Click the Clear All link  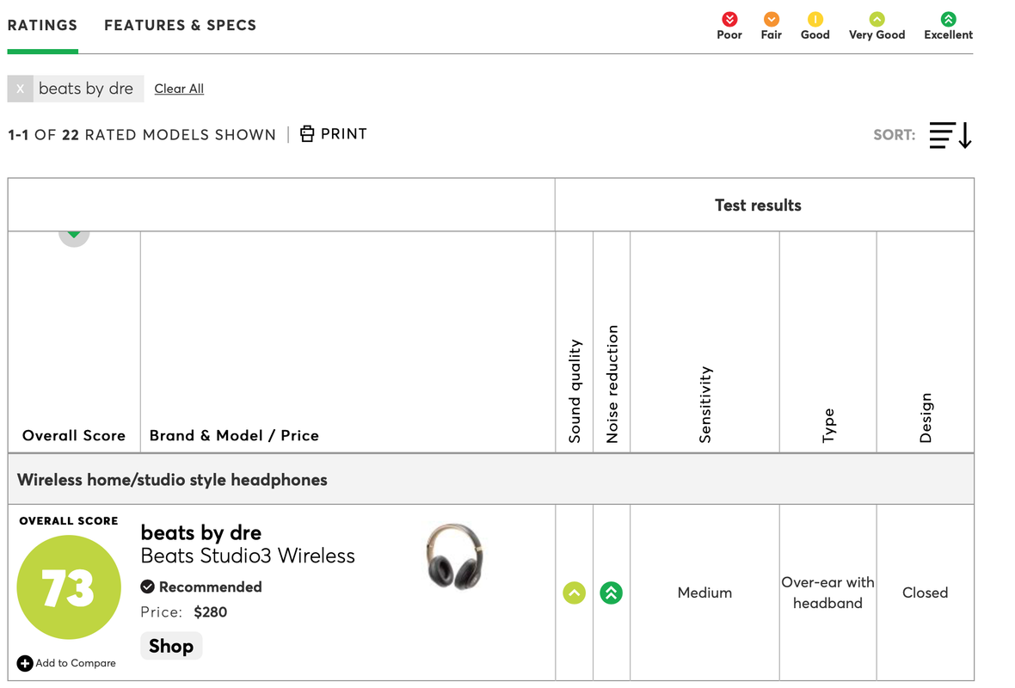(x=179, y=89)
